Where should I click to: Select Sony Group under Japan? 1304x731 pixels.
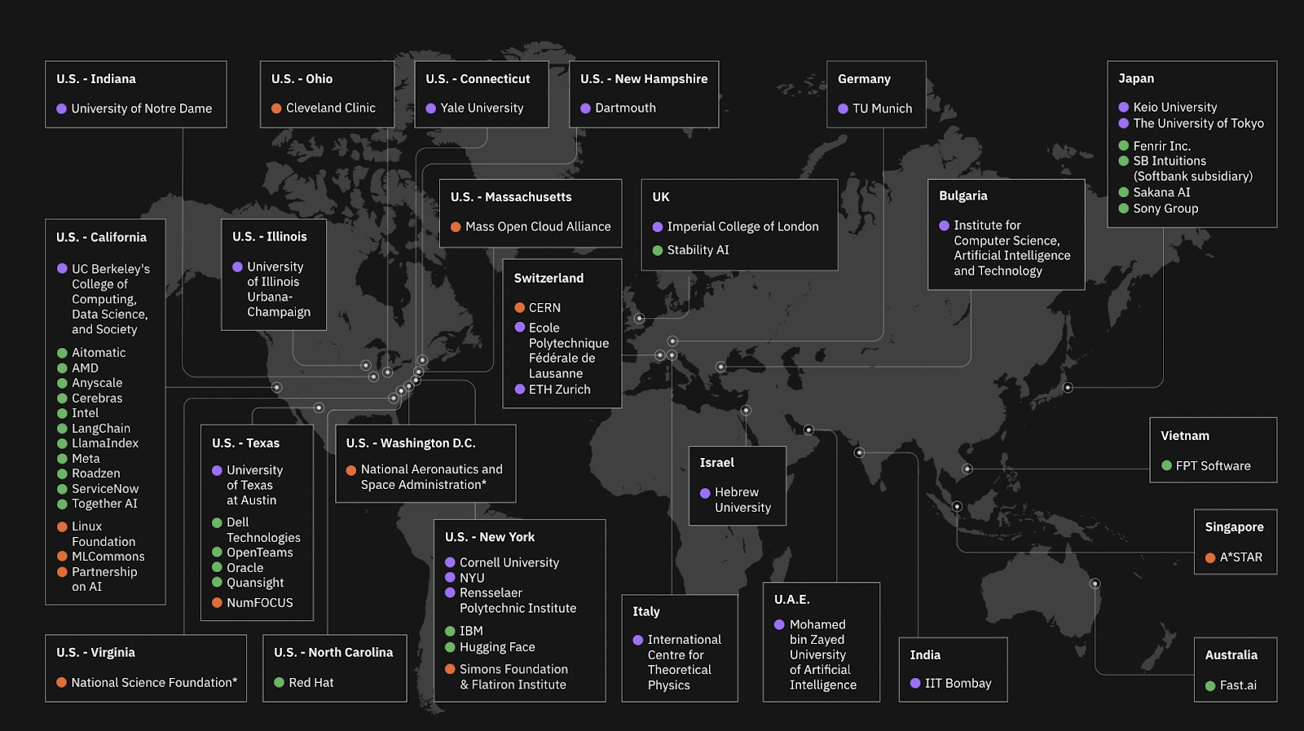coord(1158,208)
